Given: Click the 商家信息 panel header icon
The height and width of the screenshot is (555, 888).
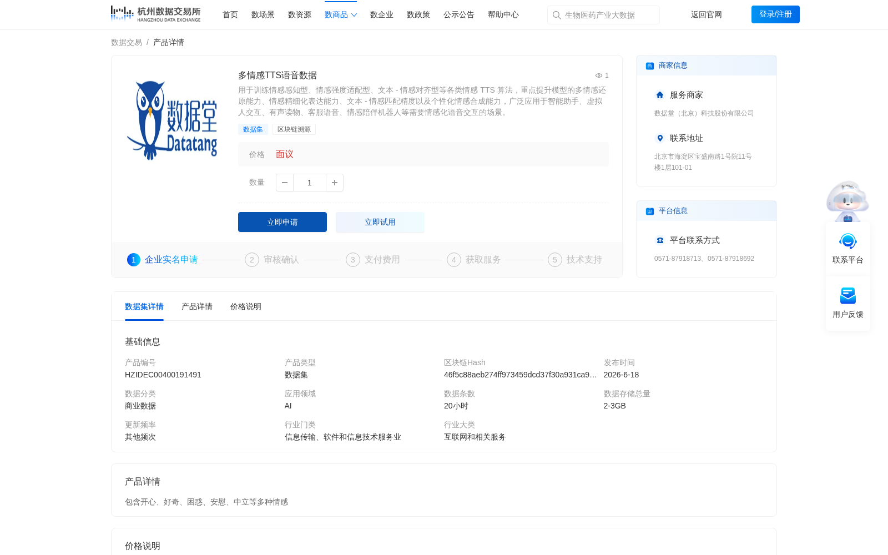Looking at the screenshot, I should pos(650,66).
